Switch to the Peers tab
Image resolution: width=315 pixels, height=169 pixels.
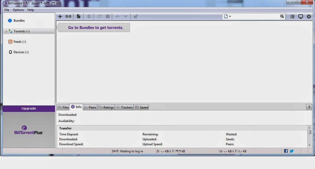pyautogui.click(x=90, y=107)
